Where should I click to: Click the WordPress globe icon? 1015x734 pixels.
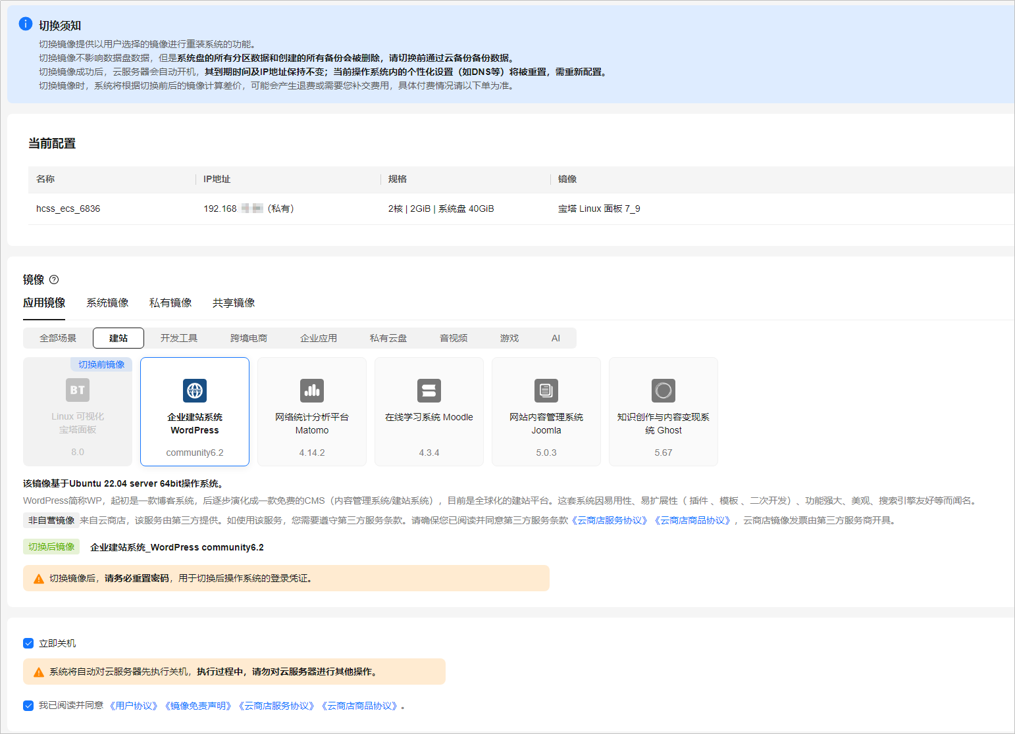click(195, 391)
